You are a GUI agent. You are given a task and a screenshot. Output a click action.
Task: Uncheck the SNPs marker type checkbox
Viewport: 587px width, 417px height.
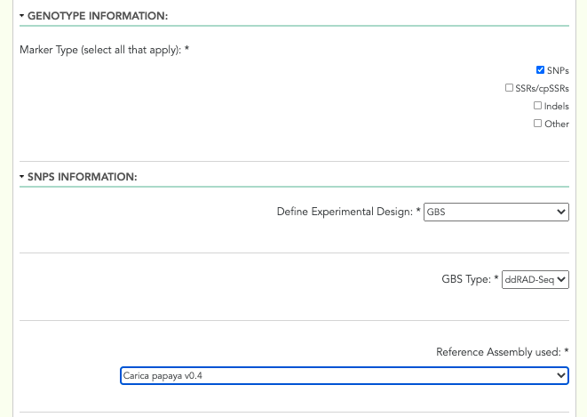540,70
